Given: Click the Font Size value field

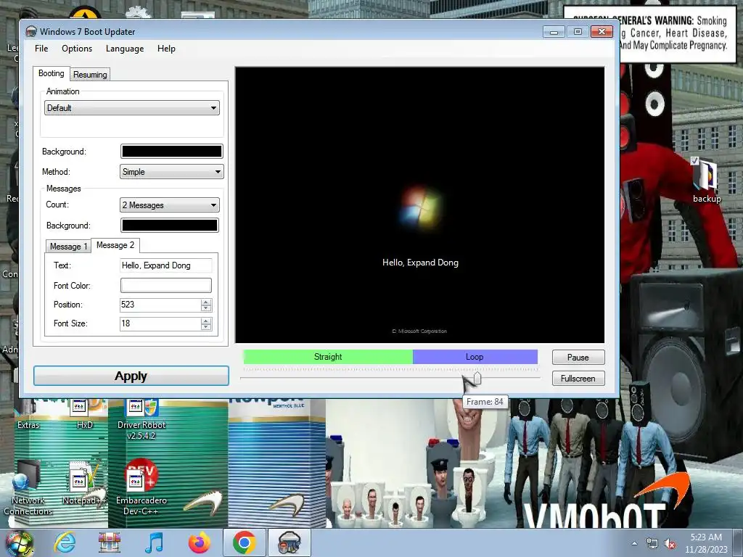Looking at the screenshot, I should click(x=160, y=323).
